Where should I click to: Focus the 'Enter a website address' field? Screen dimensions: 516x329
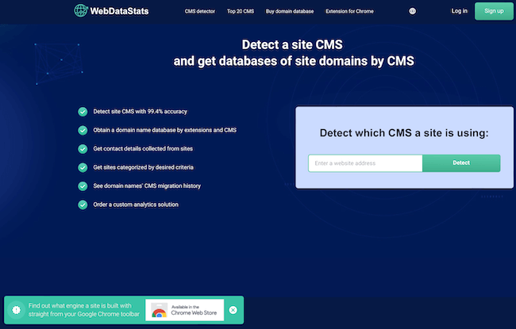click(365, 163)
